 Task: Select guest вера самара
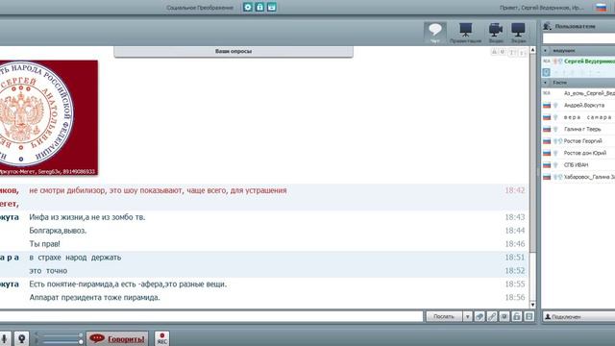click(x=587, y=117)
